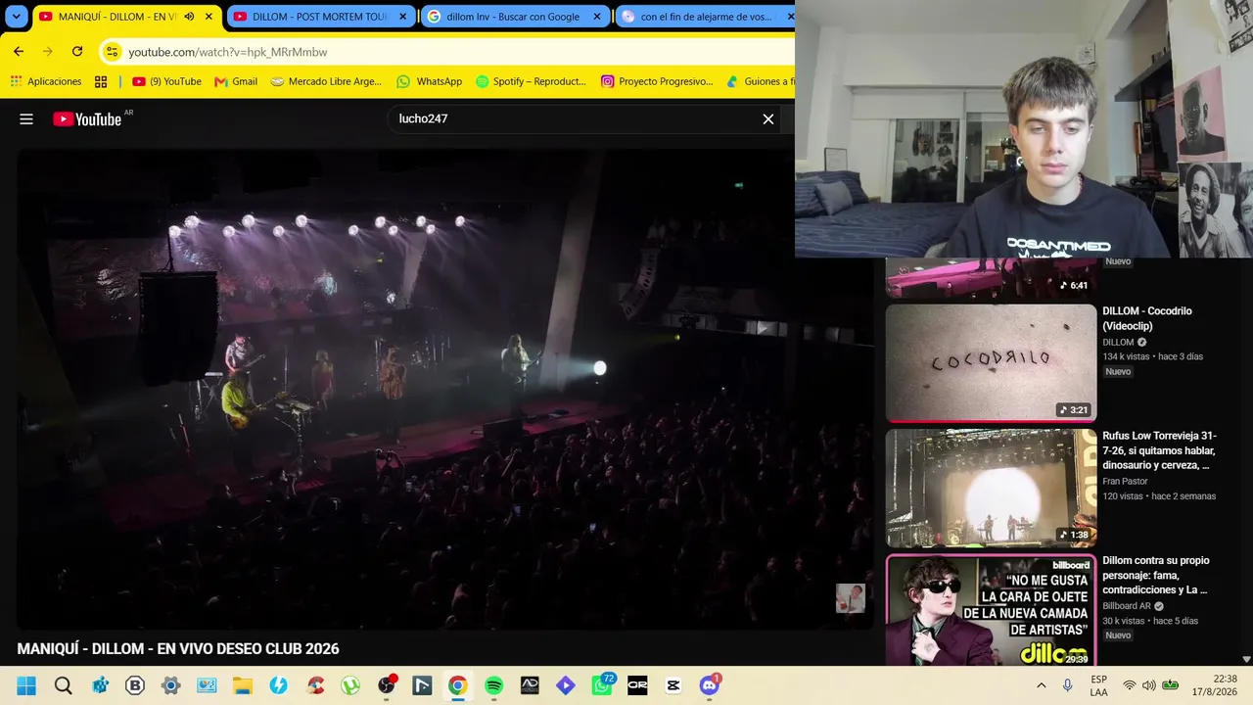
Task: Open Settings gear from the taskbar
Action: tap(170, 685)
